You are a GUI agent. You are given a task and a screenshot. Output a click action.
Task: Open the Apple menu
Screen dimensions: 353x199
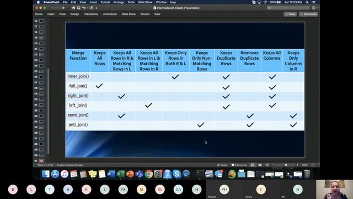point(38,2)
